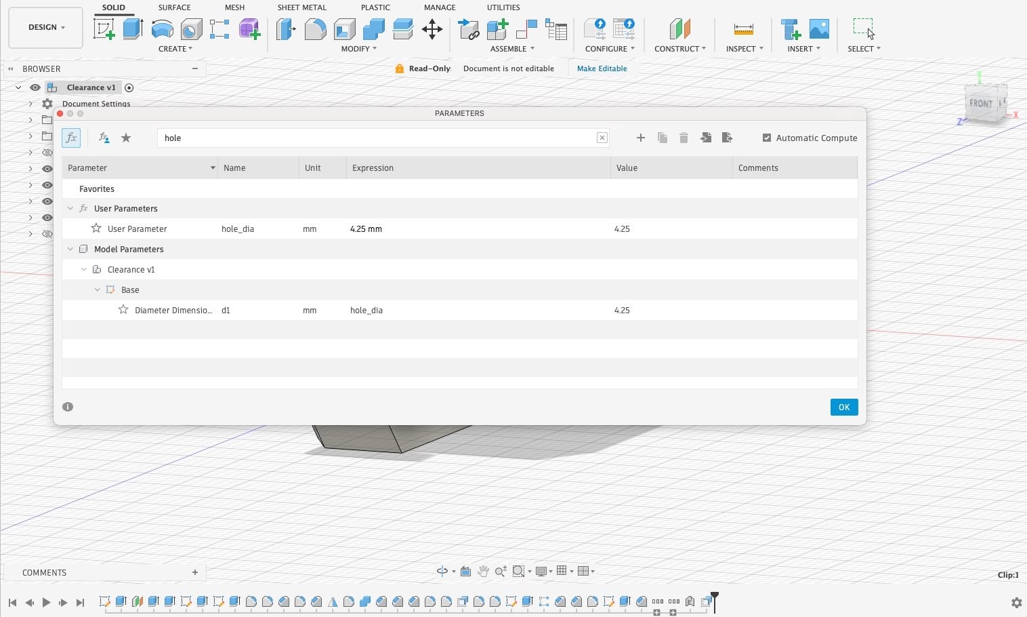Screen dimensions: 1027x617
Task: Open the CONSTRUCT dropdown menu
Action: click(679, 49)
